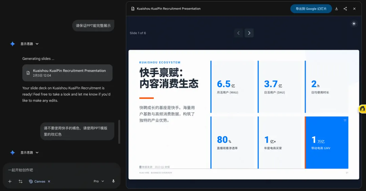Click the download presentation icon

(337, 8)
